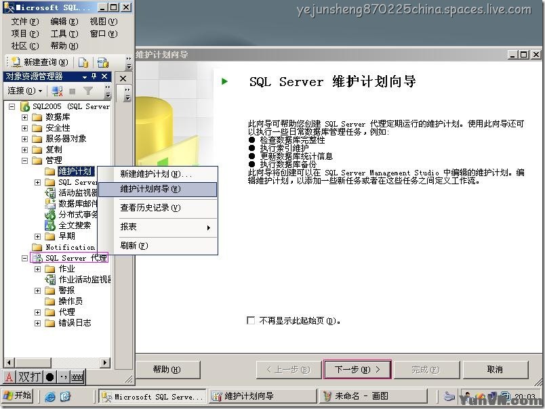The width and height of the screenshot is (545, 409).
Task: Select the SQL2005 server node icon
Action: pos(24,106)
